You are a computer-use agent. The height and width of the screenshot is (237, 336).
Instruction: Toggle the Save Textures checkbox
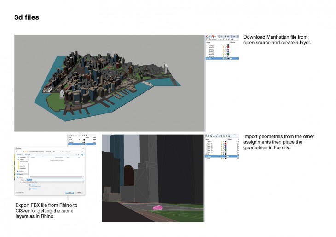click(29, 189)
